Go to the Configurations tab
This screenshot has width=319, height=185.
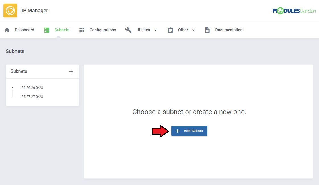[103, 30]
